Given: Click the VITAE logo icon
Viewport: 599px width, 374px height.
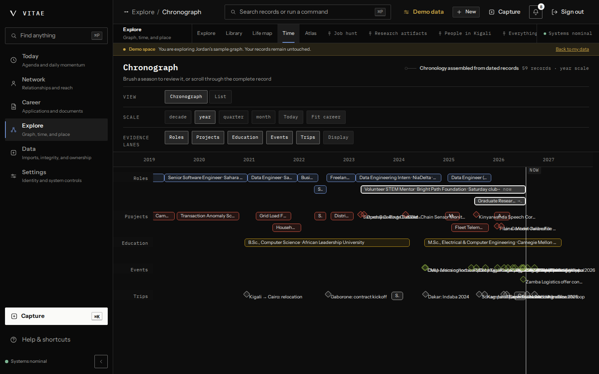Looking at the screenshot, I should coord(13,13).
